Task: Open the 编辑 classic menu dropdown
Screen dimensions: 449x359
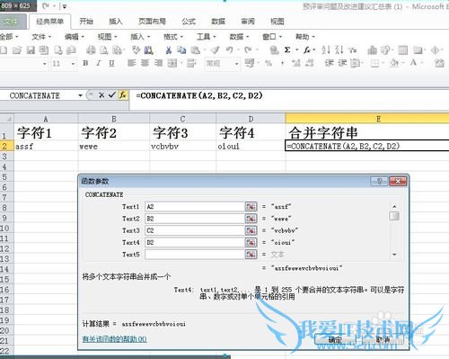Action: pyautogui.click(x=75, y=37)
